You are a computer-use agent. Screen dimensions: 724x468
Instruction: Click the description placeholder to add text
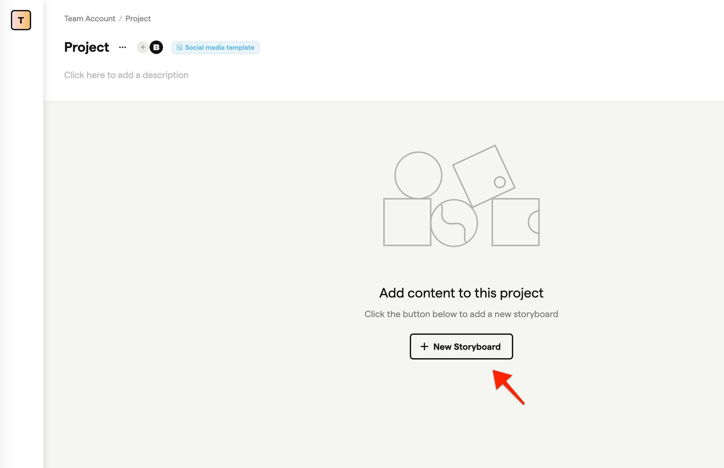126,75
